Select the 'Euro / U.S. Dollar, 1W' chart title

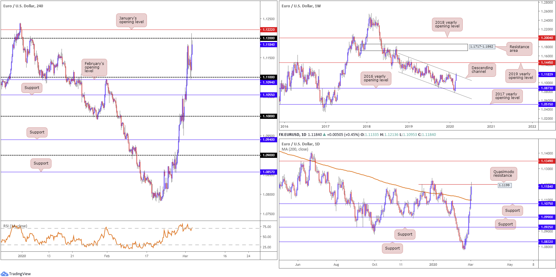click(x=301, y=6)
